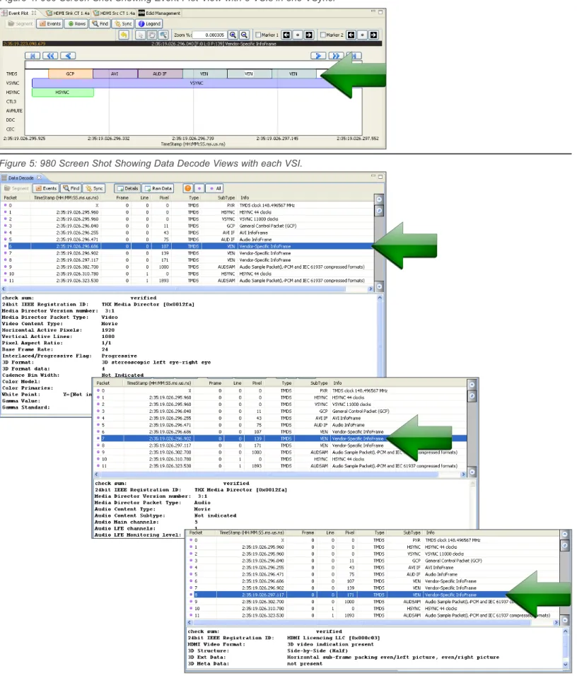Viewport: 577px width, 676px height.
Task: Move Marker 1 right with its forward arrow
Action: [309, 35]
